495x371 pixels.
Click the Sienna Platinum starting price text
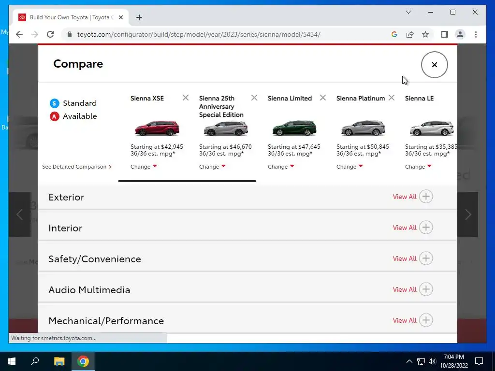[x=363, y=147]
